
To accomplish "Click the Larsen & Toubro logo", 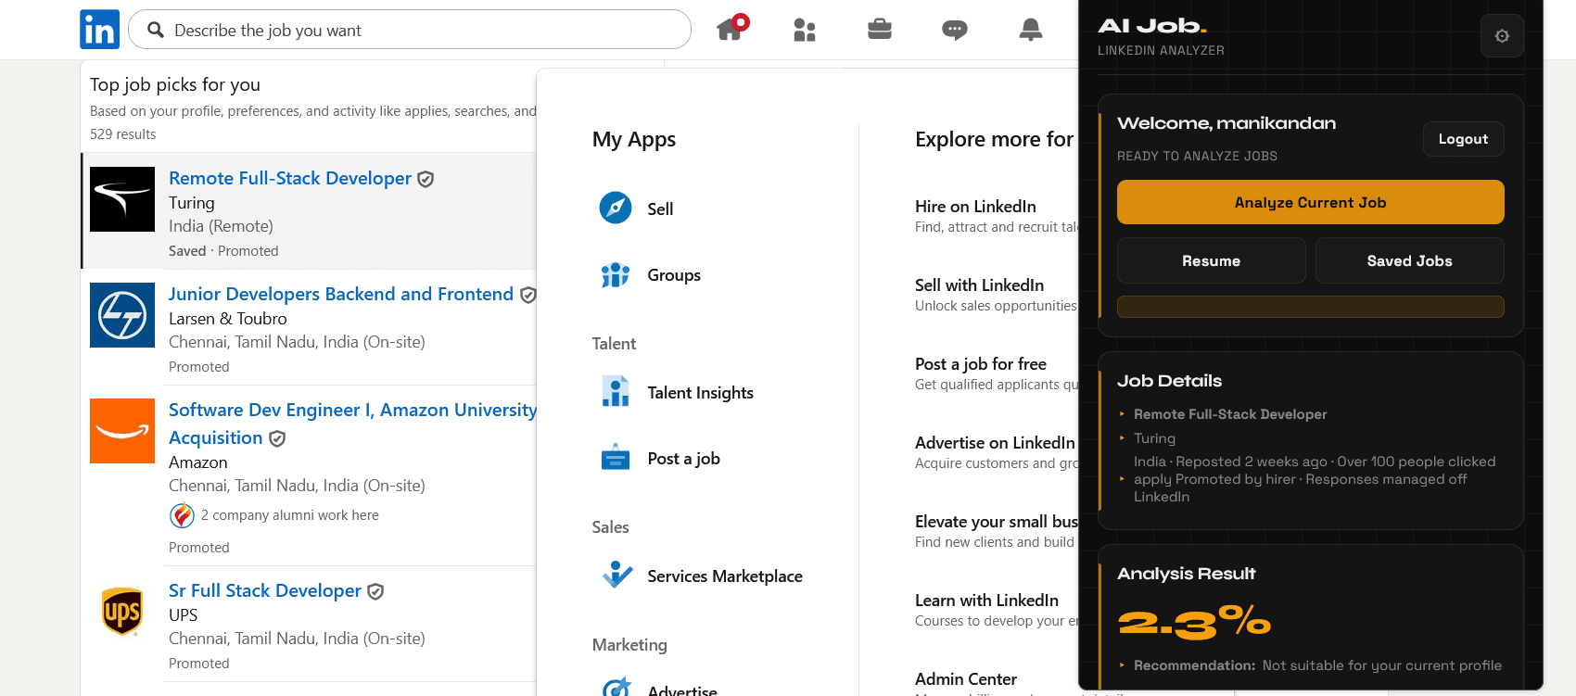I will [122, 315].
